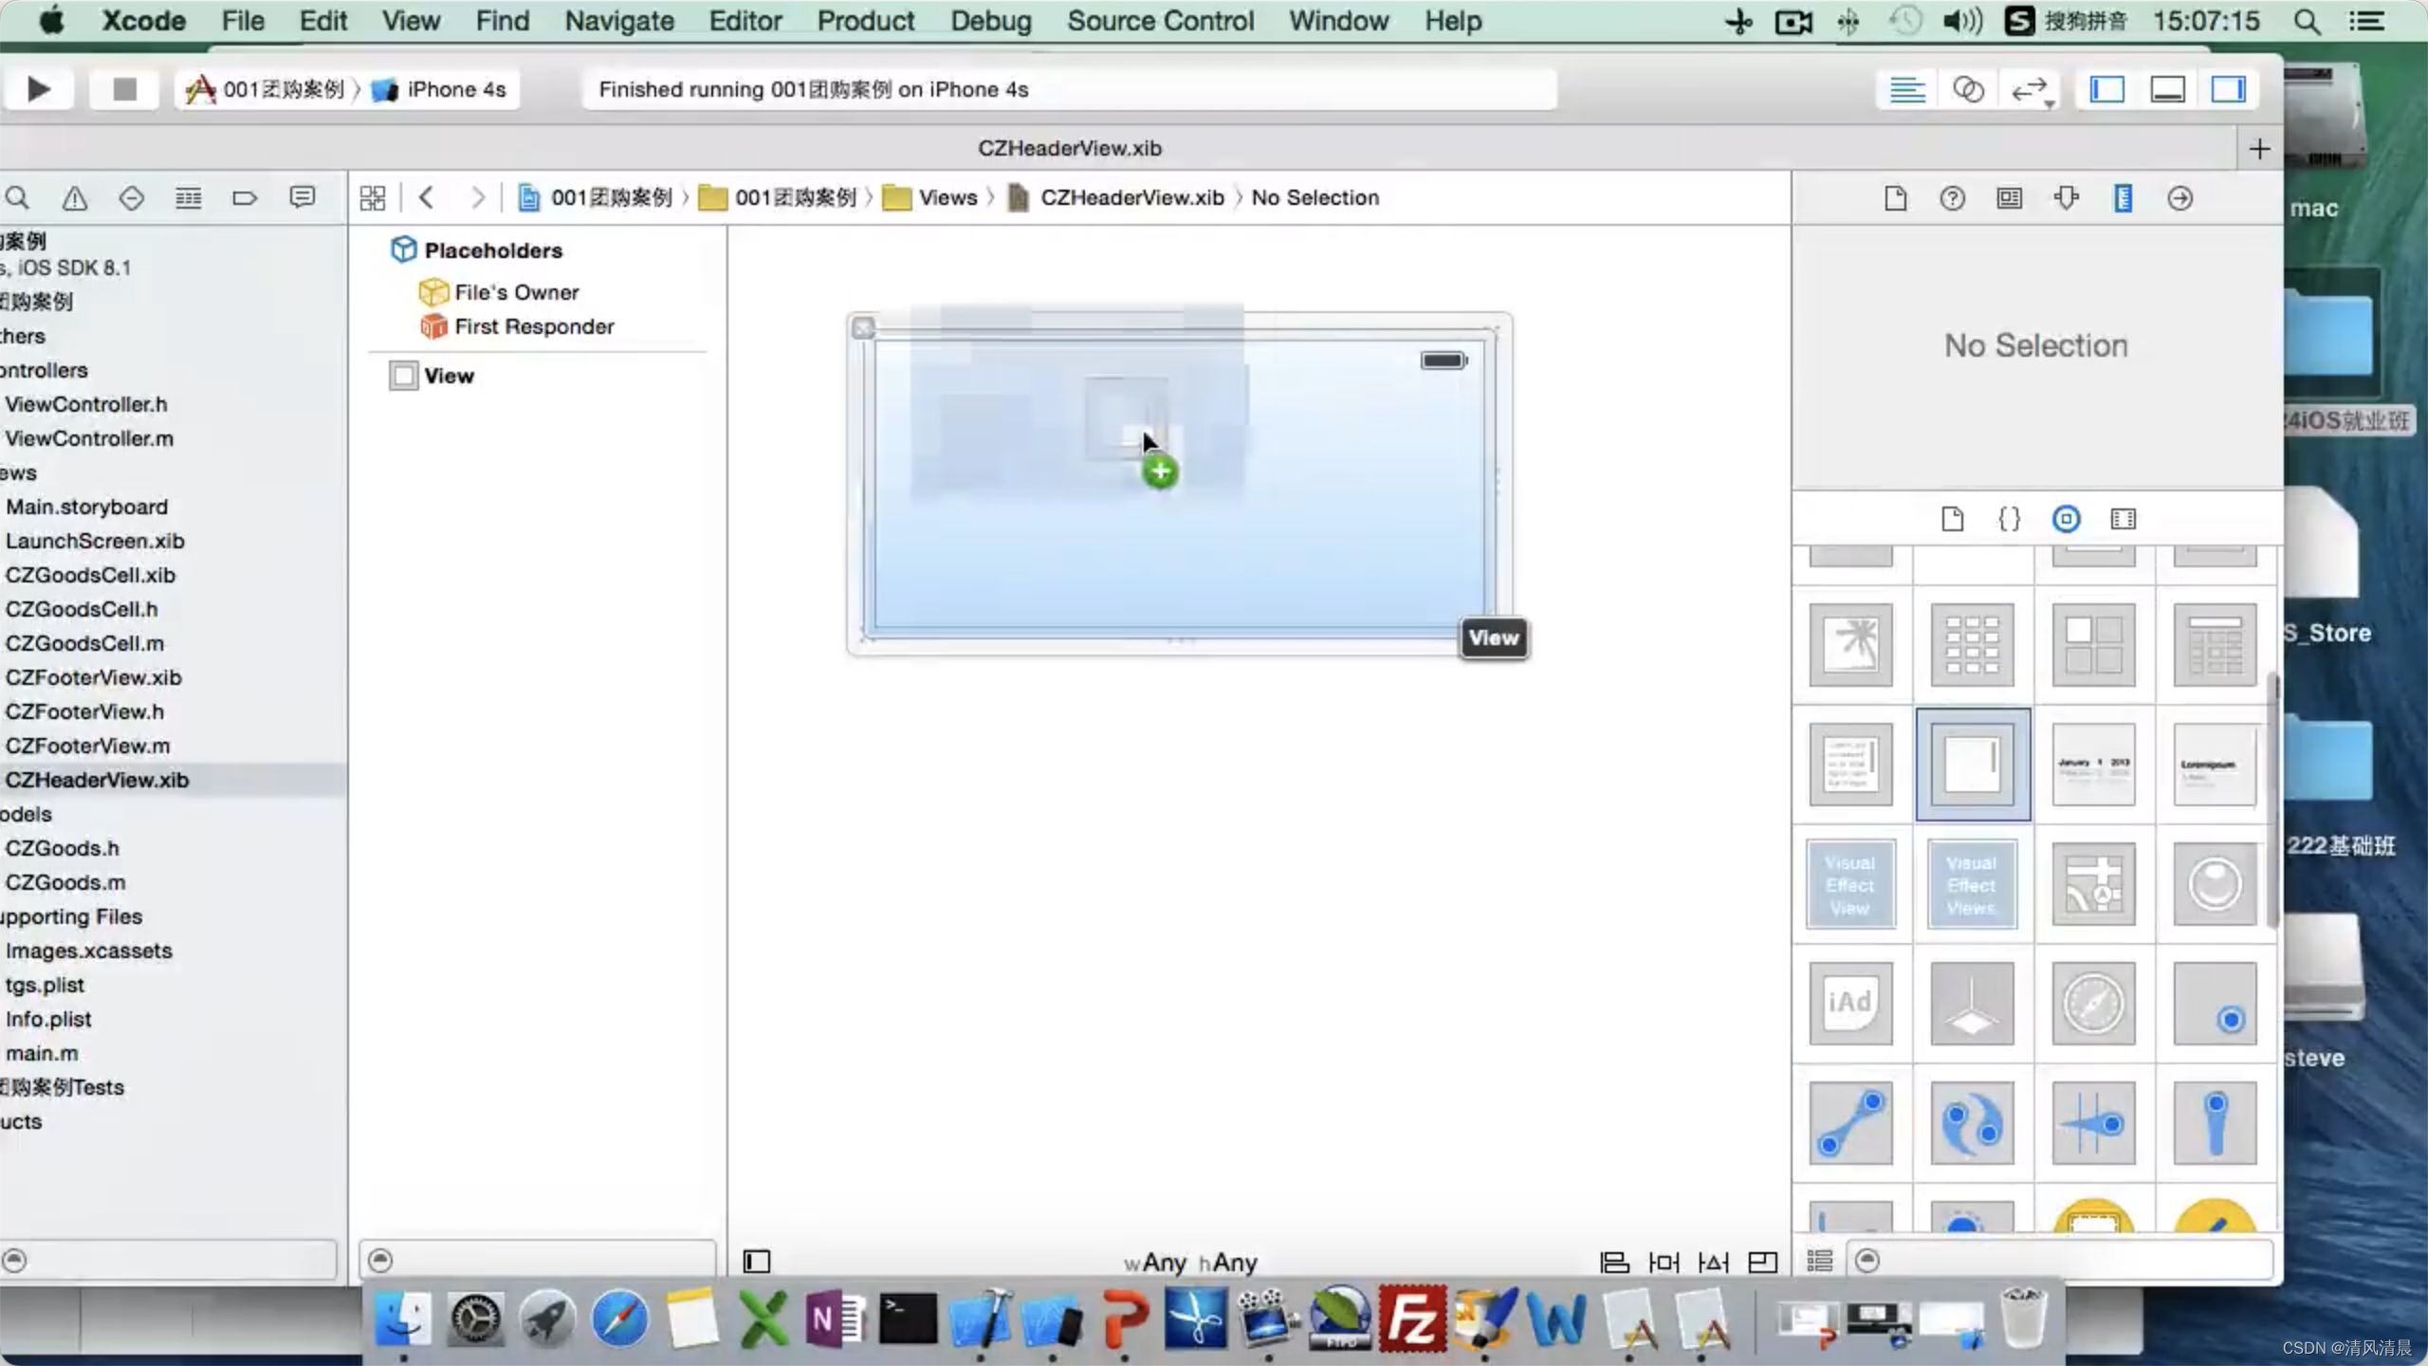
Task: Select the Date Picker icon in object library
Action: tap(2094, 764)
